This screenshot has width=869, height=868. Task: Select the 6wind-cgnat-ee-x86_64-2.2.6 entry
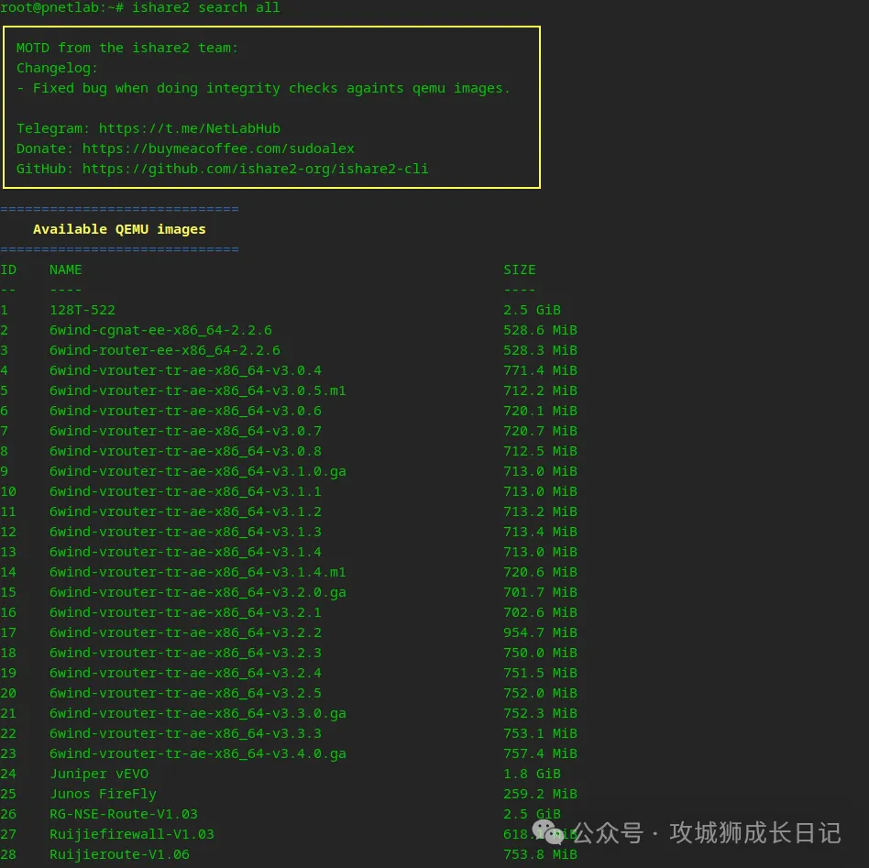(160, 330)
